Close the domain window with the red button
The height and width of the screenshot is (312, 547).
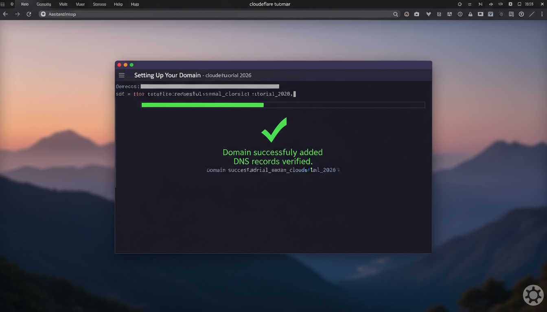coord(119,65)
